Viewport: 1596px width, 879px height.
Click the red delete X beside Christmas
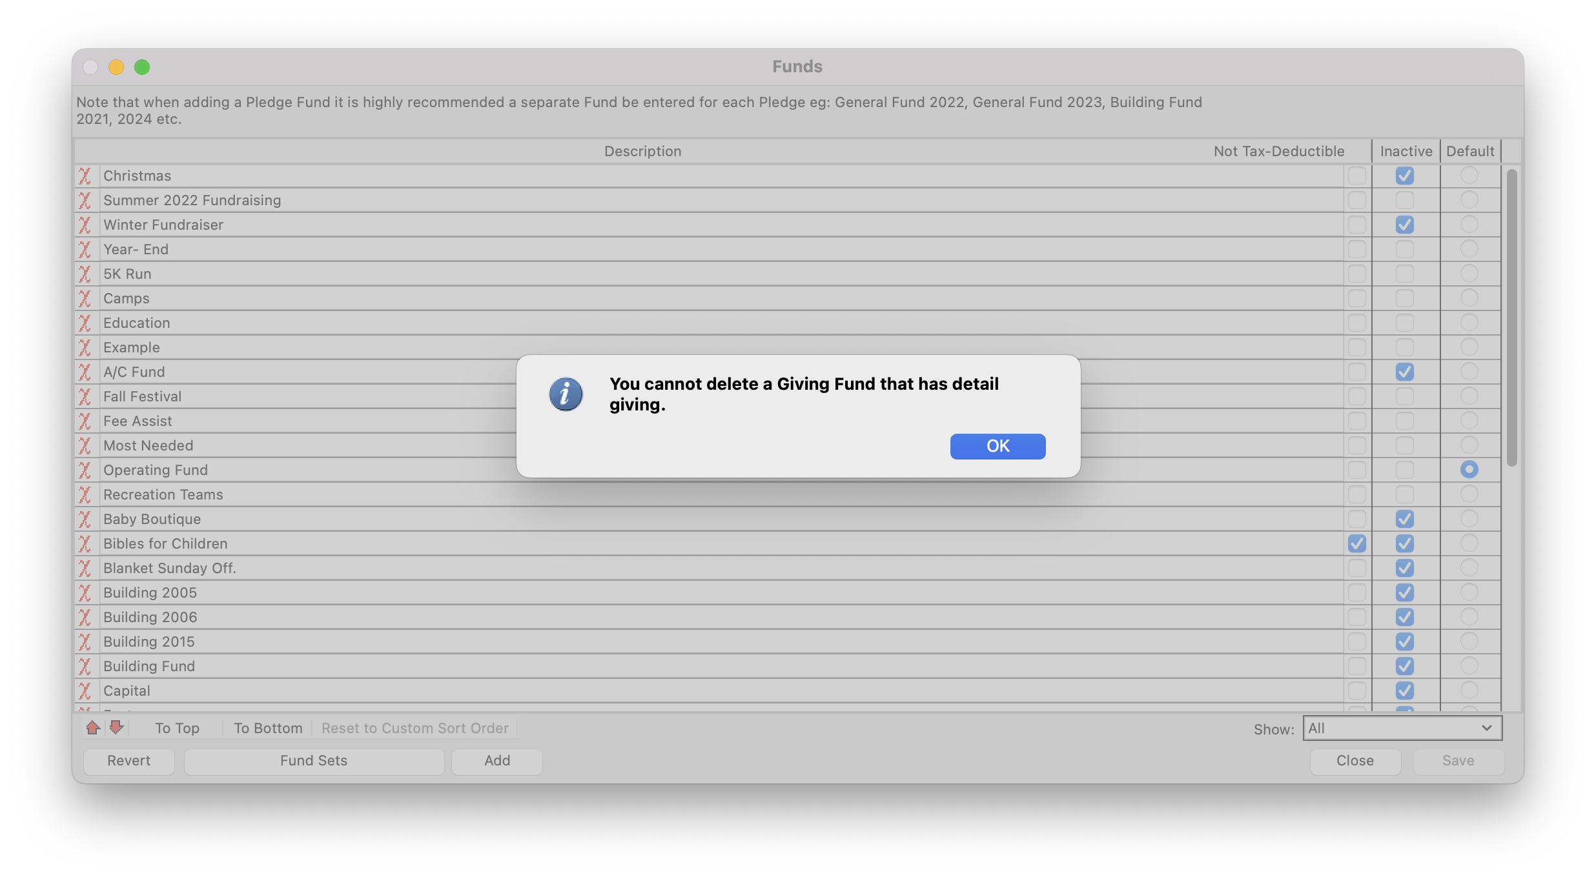click(85, 176)
